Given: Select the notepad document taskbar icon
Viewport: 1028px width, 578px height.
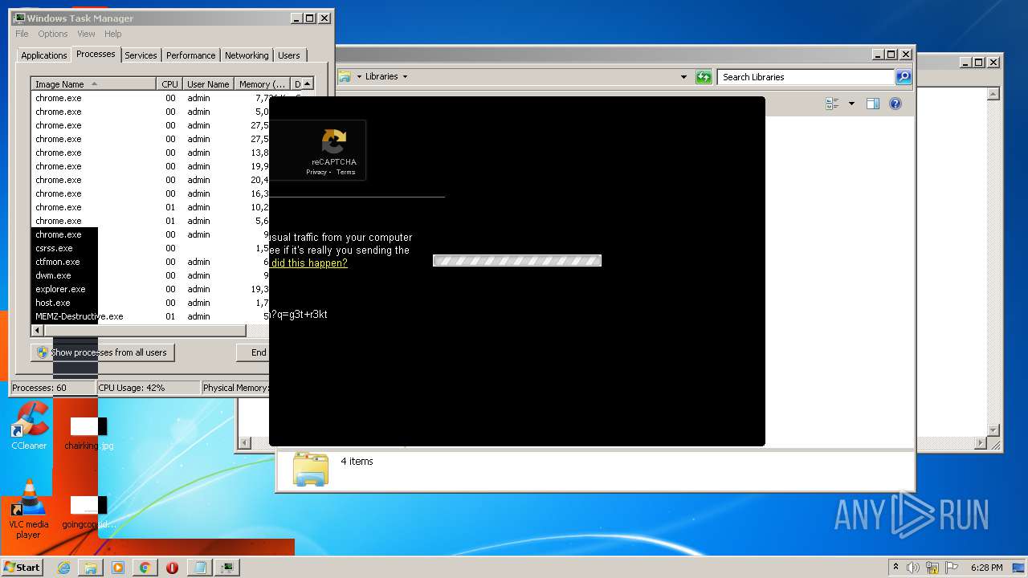Looking at the screenshot, I should 199,568.
